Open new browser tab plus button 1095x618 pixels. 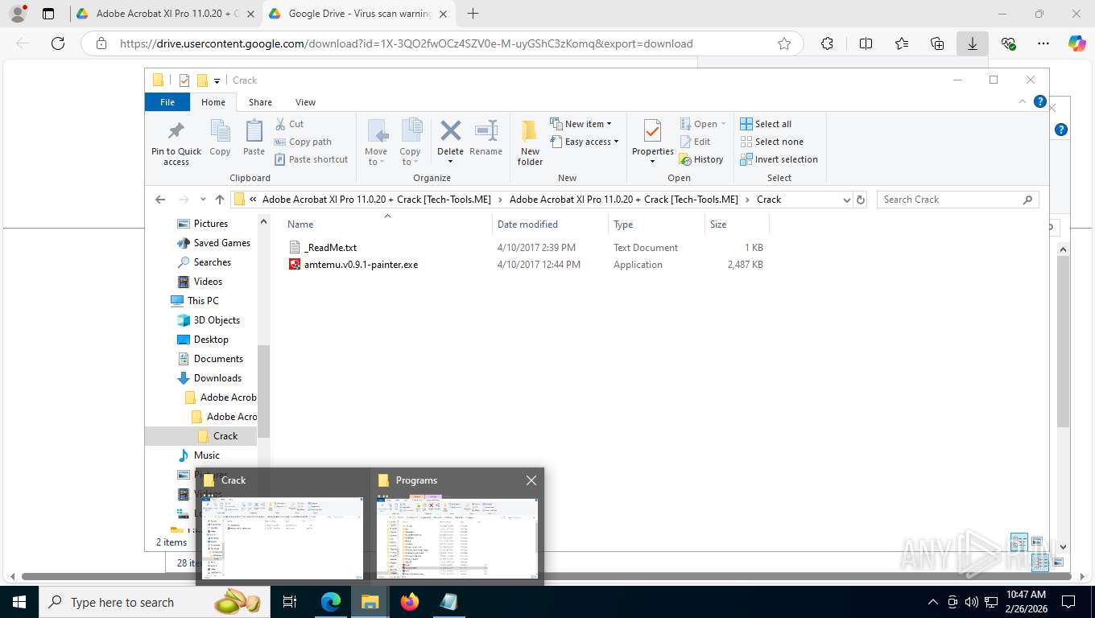(473, 14)
